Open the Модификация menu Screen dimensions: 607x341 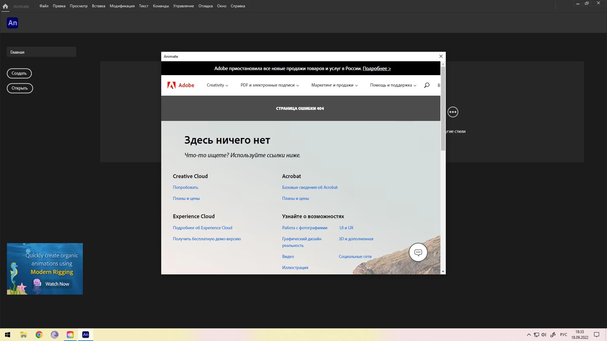(x=122, y=6)
